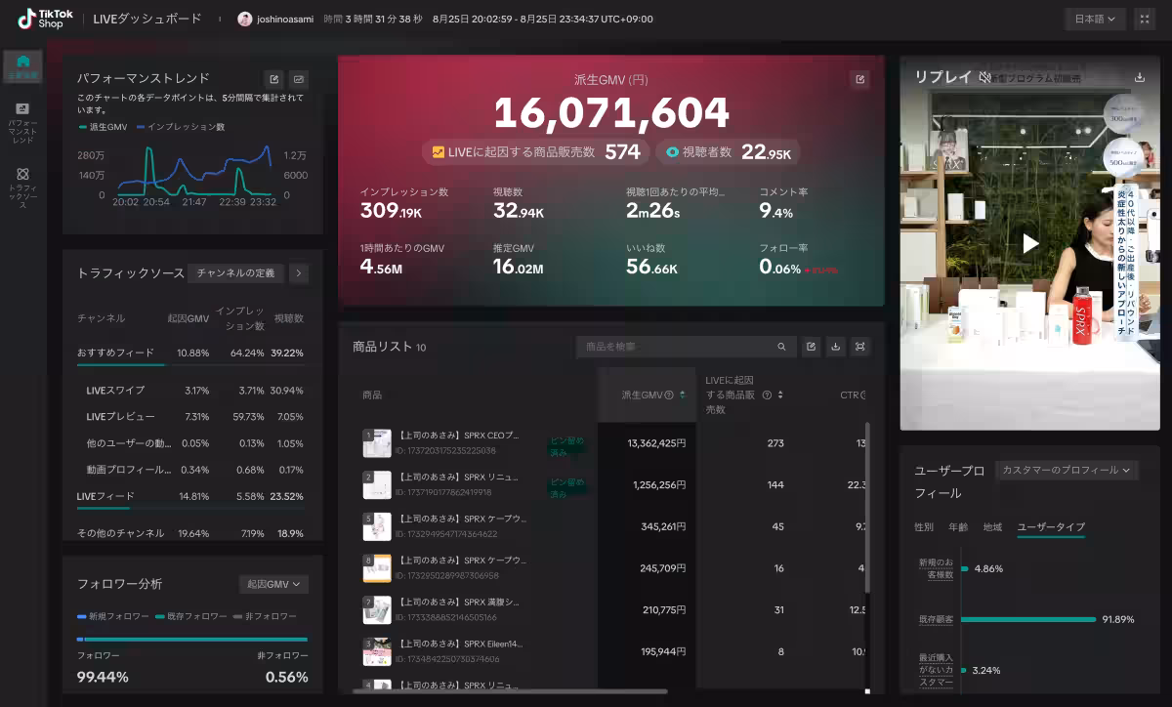Click the 新規のお客様数 label
This screenshot has width=1172, height=707.
tap(936, 568)
